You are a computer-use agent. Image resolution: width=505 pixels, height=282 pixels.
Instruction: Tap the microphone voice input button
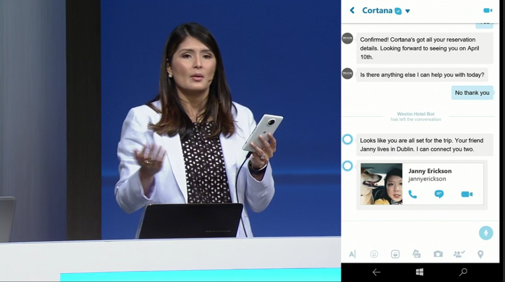(x=486, y=233)
